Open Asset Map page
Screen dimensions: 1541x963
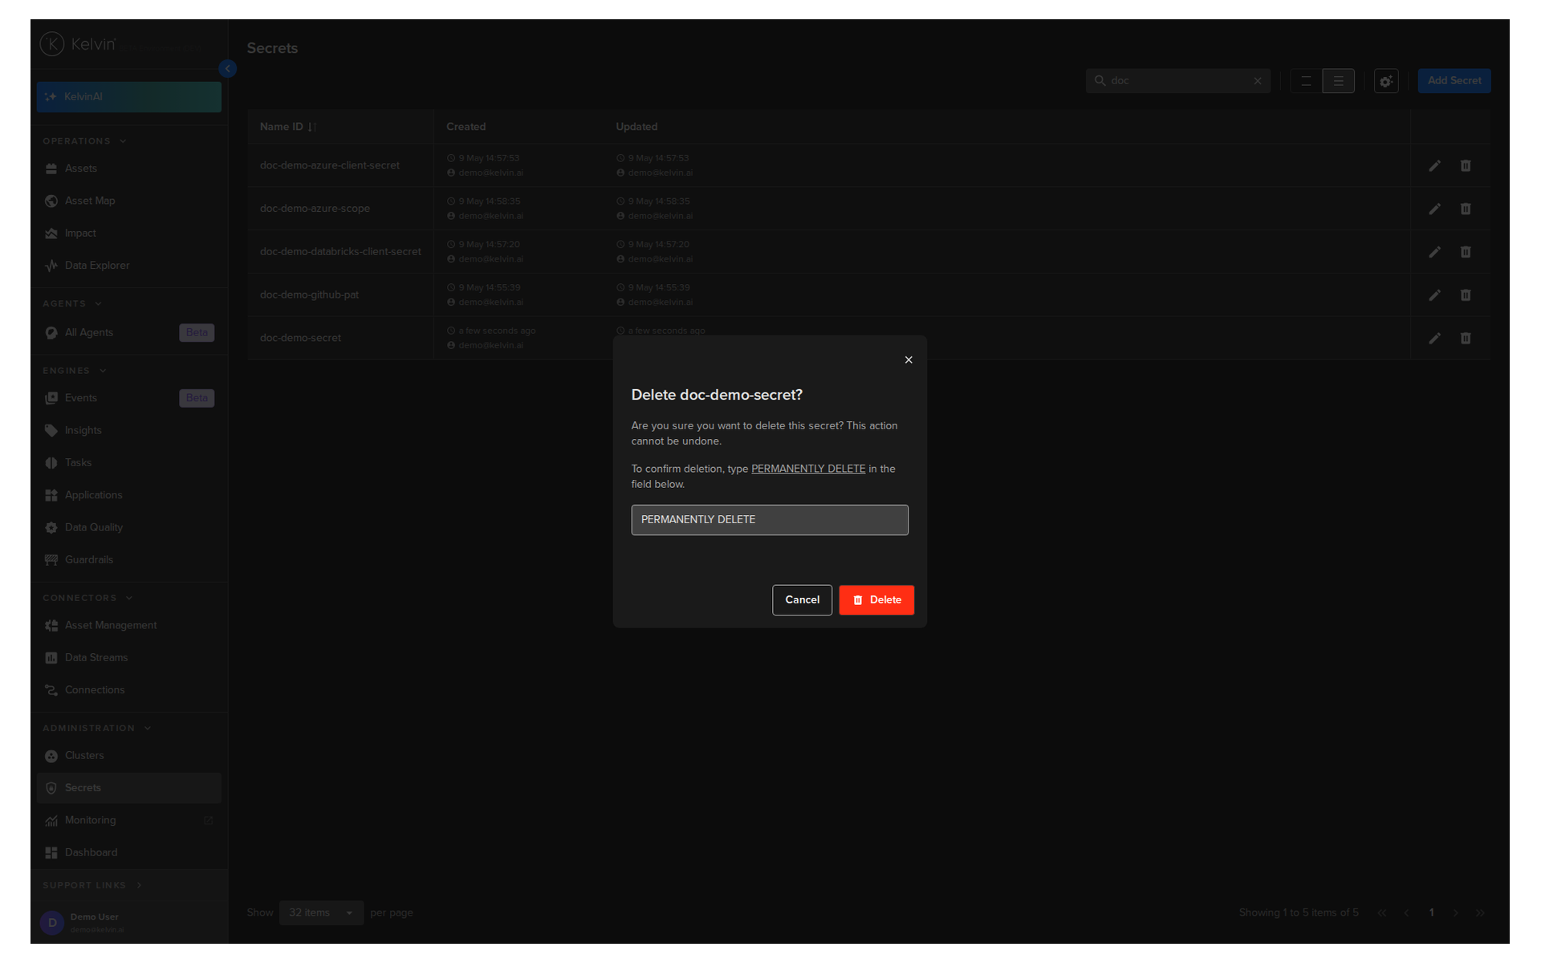pyautogui.click(x=128, y=201)
